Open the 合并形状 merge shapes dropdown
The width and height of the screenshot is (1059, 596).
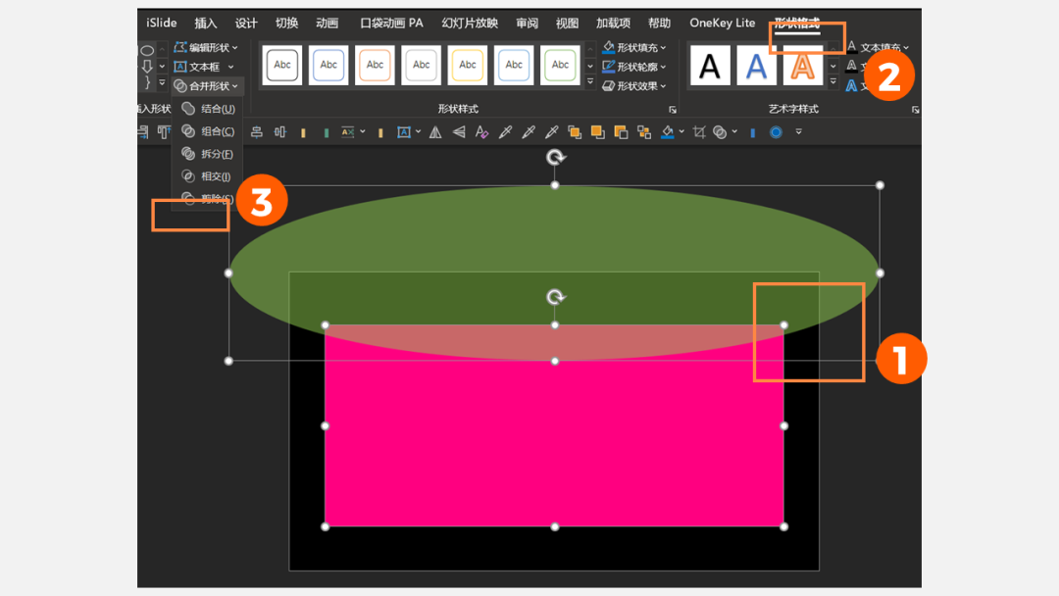[x=206, y=86]
